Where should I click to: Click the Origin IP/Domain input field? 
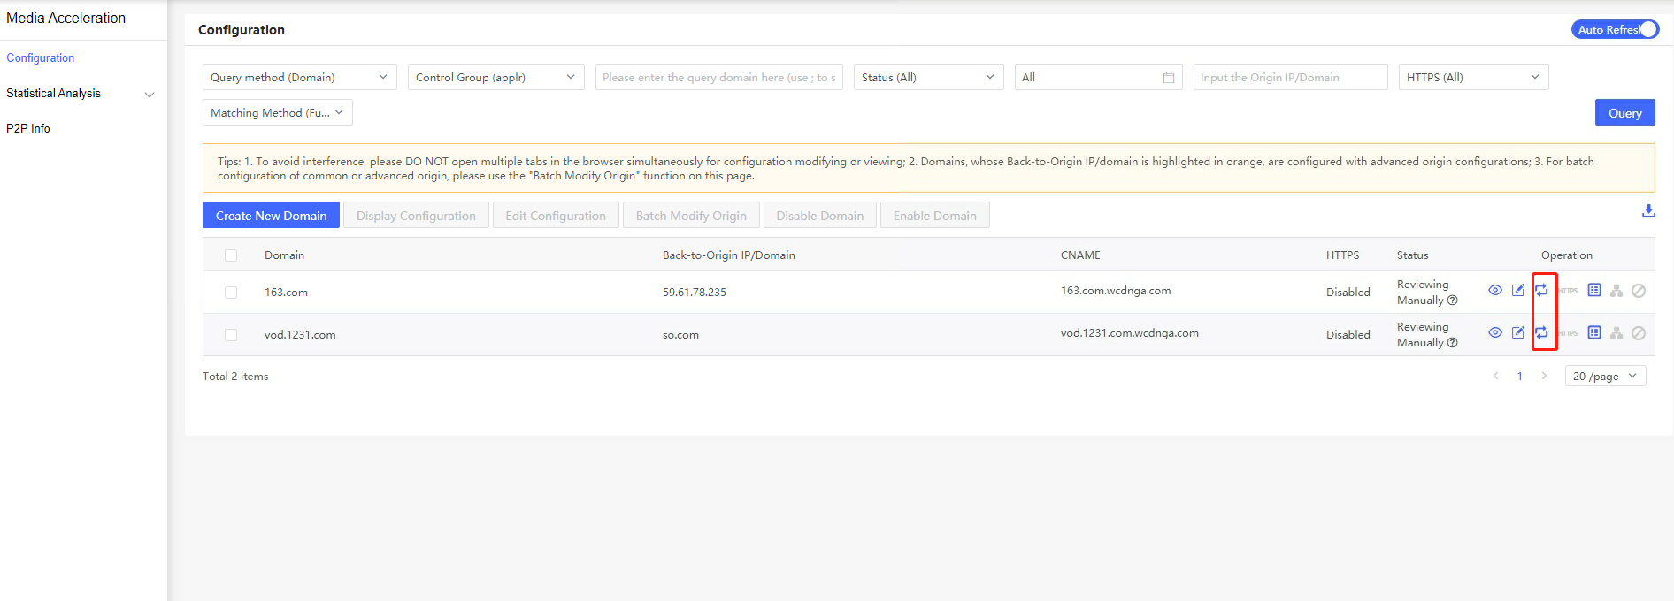coord(1290,78)
